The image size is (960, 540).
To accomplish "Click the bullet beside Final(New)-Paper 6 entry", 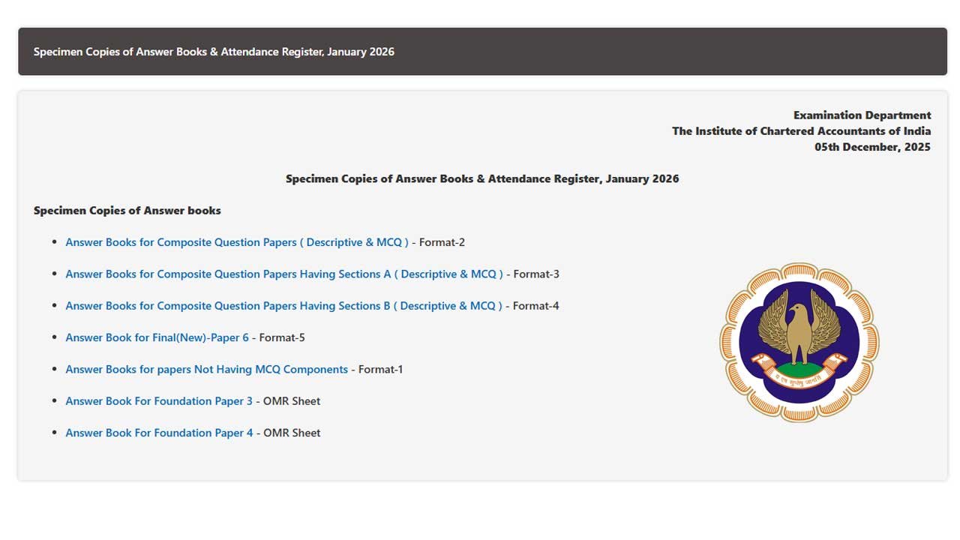I will [x=53, y=337].
